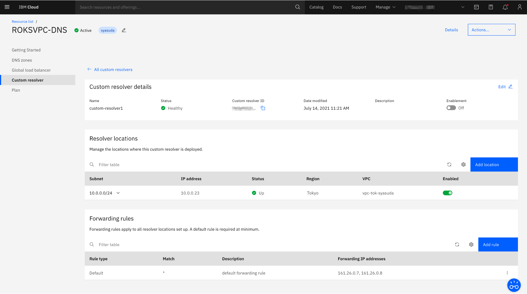Open forwarding rules table settings gear
Viewport: 527px width, 294px height.
click(x=471, y=245)
